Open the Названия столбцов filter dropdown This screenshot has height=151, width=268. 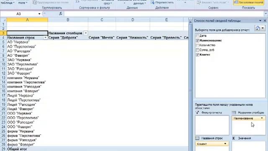point(86,33)
